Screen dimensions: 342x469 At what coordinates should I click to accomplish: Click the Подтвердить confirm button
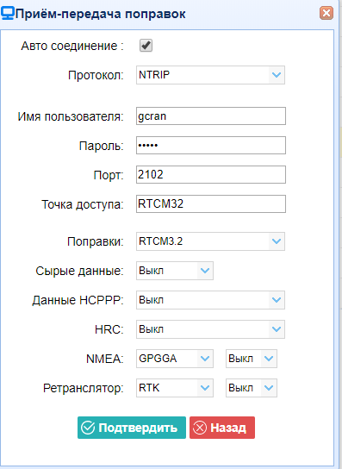(132, 428)
